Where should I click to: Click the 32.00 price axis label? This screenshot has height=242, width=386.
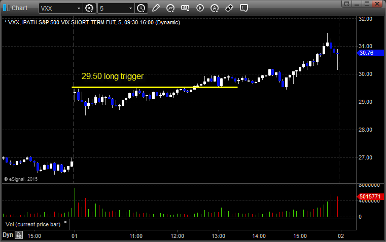coord(365,19)
